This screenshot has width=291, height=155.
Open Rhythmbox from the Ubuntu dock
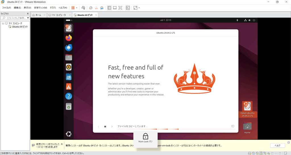(68, 67)
